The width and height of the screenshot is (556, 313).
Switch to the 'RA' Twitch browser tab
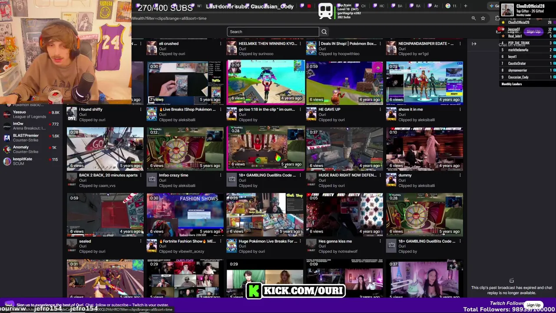415,6
